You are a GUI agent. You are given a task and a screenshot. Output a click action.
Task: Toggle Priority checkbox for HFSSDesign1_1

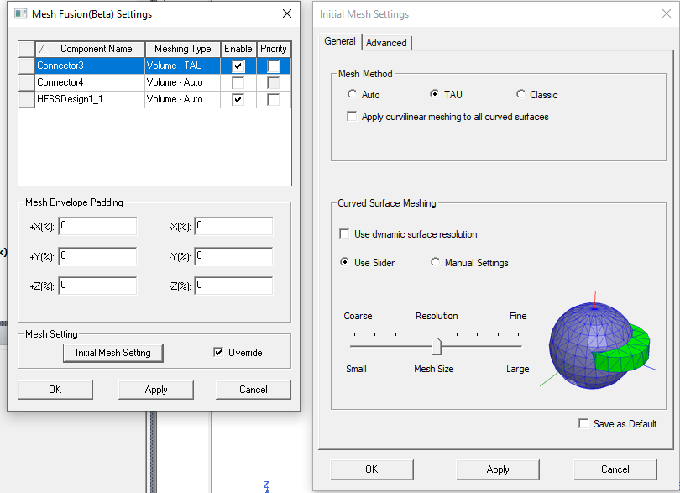274,99
